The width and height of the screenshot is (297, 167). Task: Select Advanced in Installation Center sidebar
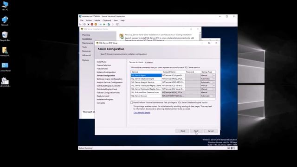[86, 55]
